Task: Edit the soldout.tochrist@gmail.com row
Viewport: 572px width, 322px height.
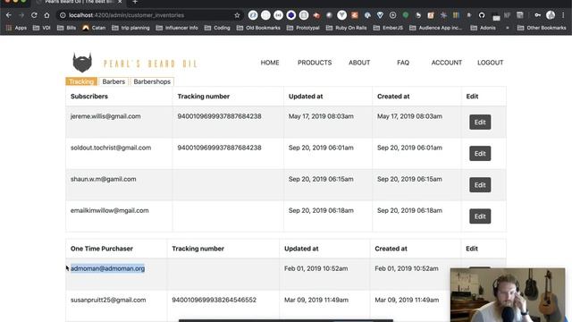Action: 480,153
